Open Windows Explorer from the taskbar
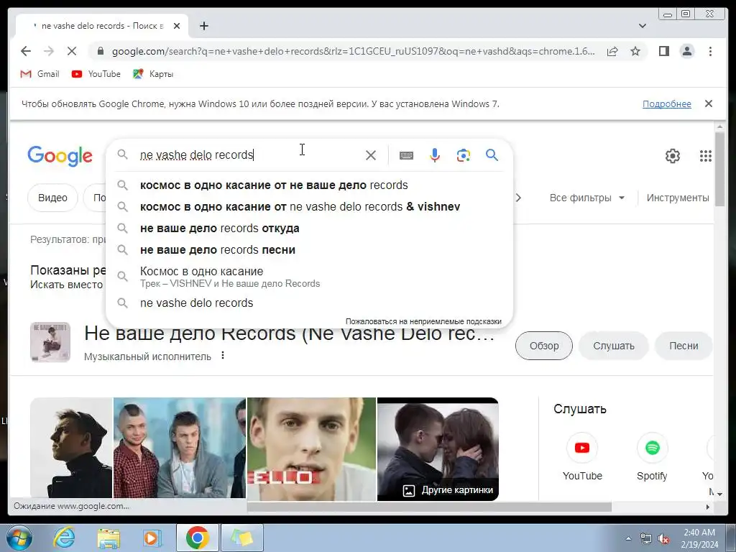The width and height of the screenshot is (736, 552). [109, 538]
